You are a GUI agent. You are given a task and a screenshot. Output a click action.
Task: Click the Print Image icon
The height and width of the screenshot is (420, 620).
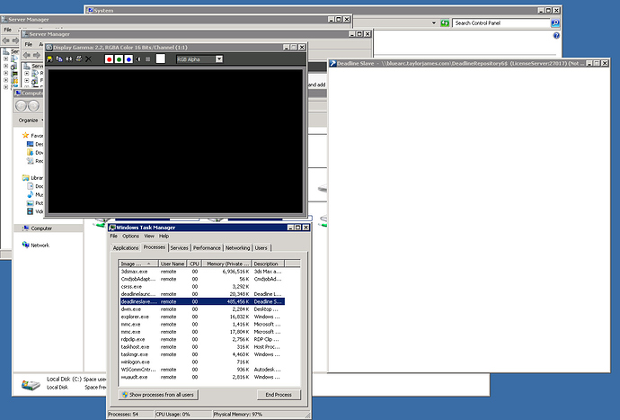(78, 59)
